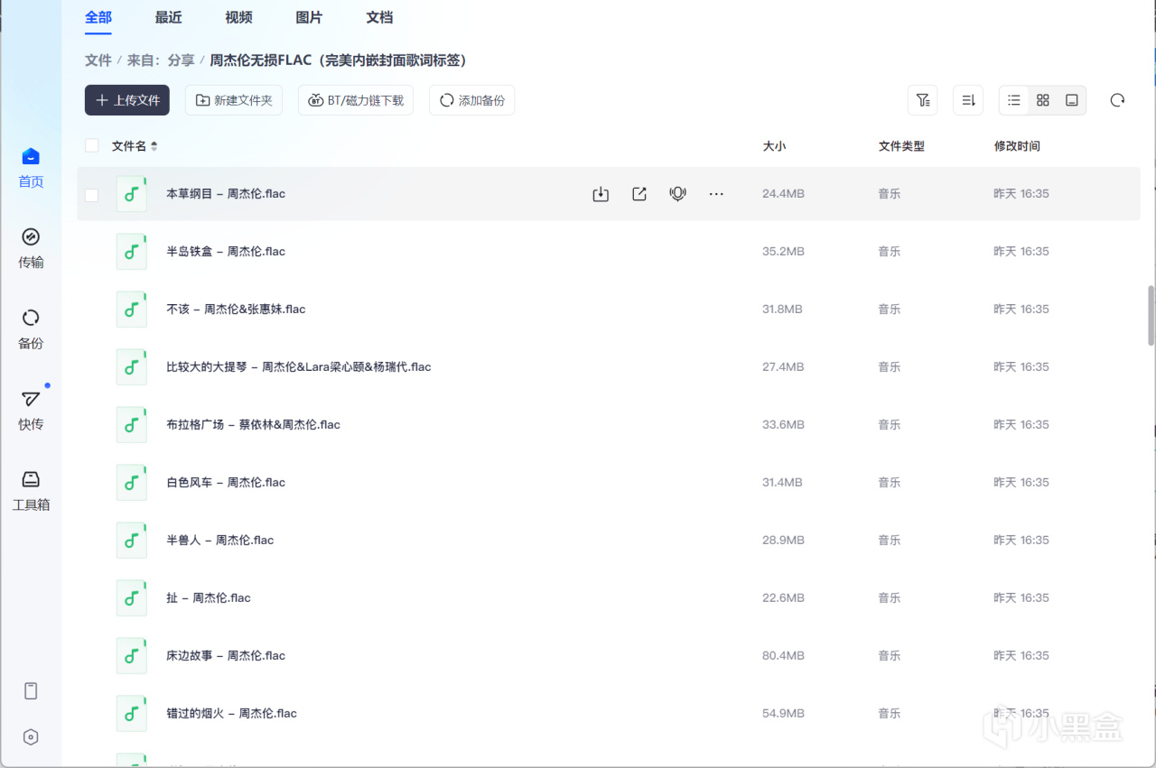Check the box for 本草纲目 – 周杰伦.flac
1156x768 pixels.
(91, 195)
